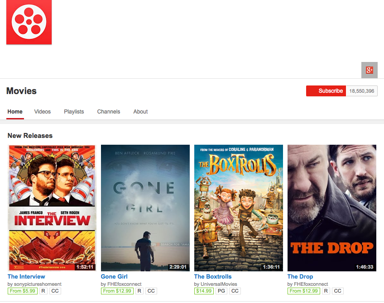Image resolution: width=384 pixels, height=303 pixels.
Task: Go to the Channels tab
Action: (x=109, y=112)
